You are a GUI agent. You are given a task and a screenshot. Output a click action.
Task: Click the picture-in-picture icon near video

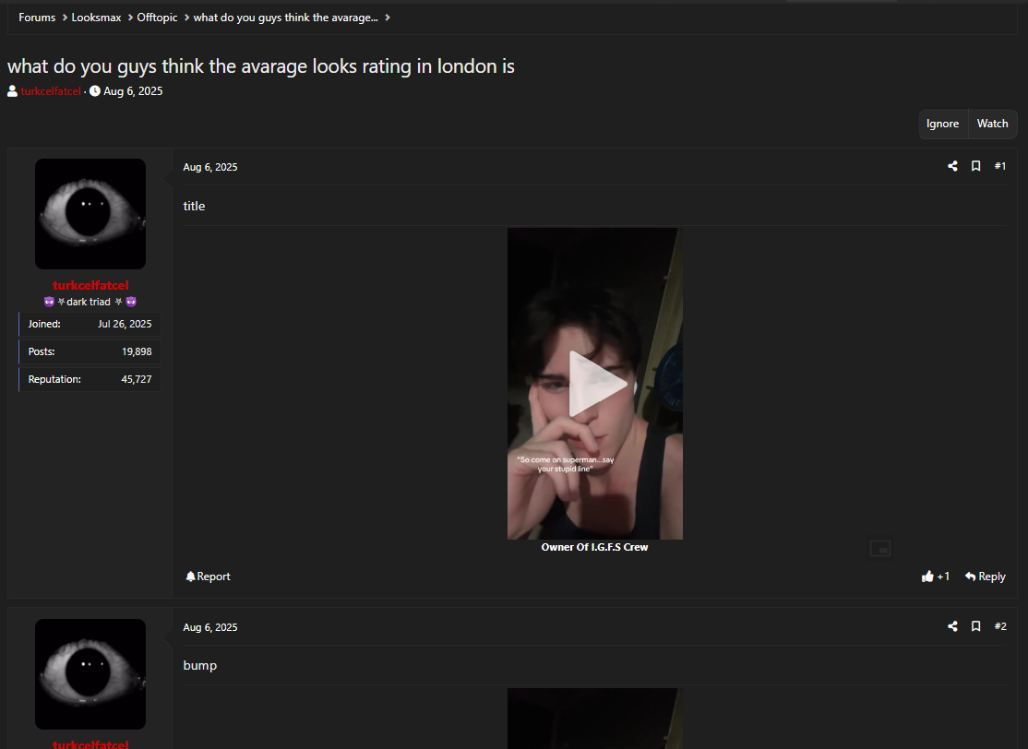point(879,548)
